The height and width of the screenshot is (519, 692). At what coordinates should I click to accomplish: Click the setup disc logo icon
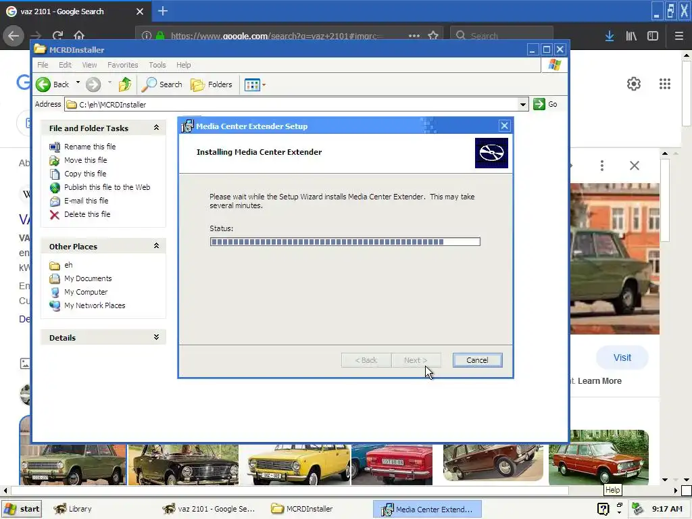491,153
